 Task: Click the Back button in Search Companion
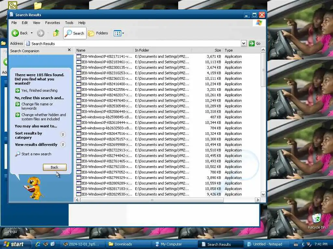[55, 167]
